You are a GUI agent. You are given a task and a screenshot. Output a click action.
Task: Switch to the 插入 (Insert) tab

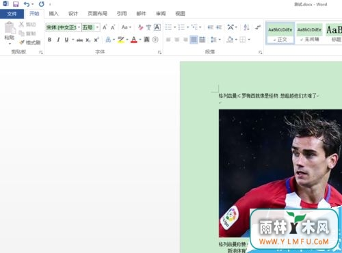coord(53,14)
